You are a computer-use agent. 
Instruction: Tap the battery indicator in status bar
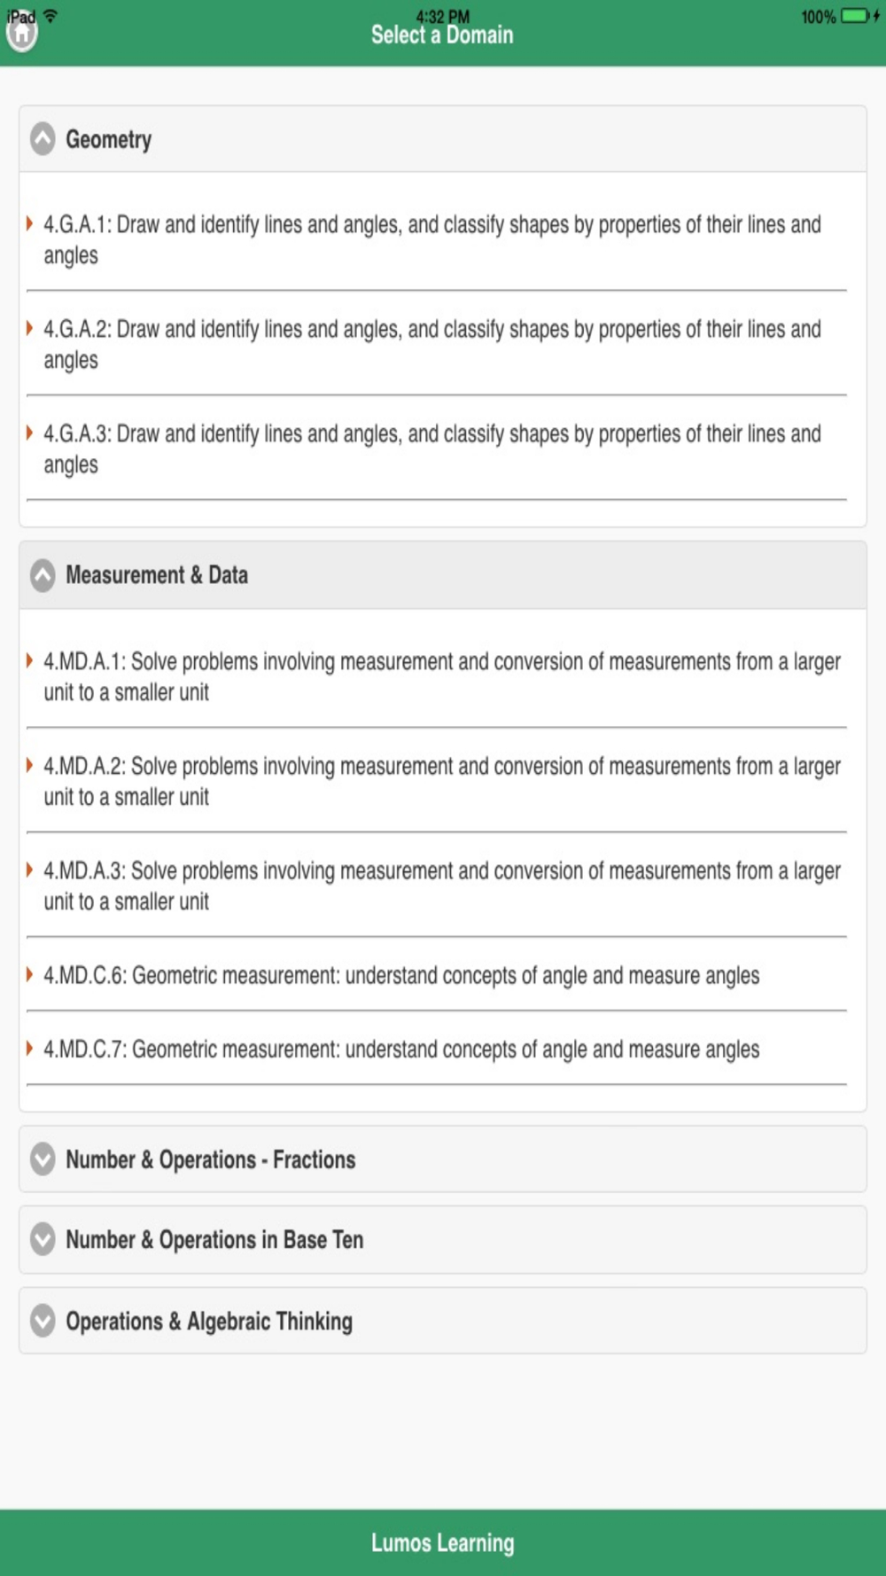click(858, 16)
